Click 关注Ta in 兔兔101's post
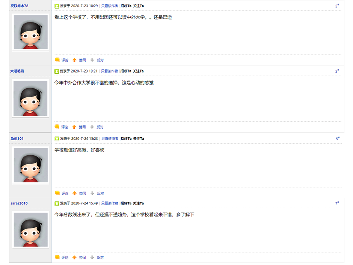Image resolution: width=353 pixels, height=265 pixels. click(139, 139)
